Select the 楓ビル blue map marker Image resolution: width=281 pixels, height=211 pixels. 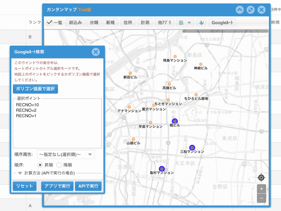click(175, 121)
